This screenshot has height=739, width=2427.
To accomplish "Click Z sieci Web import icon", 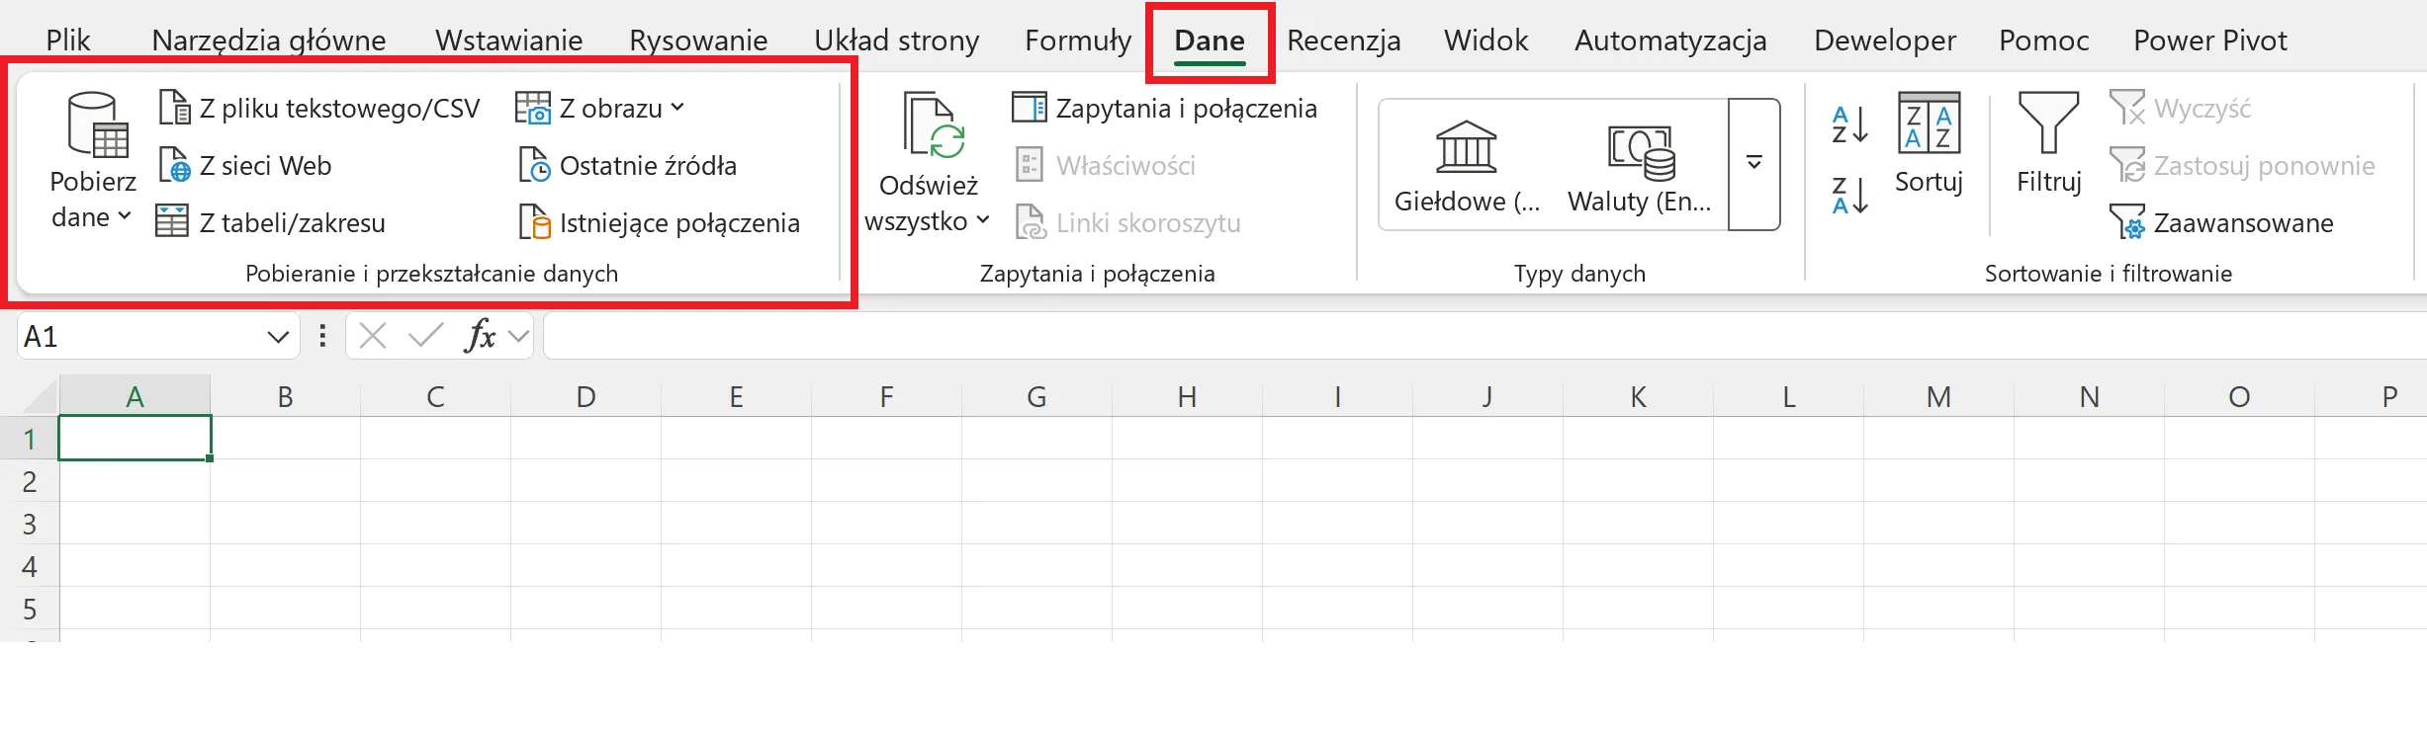I will [x=175, y=166].
